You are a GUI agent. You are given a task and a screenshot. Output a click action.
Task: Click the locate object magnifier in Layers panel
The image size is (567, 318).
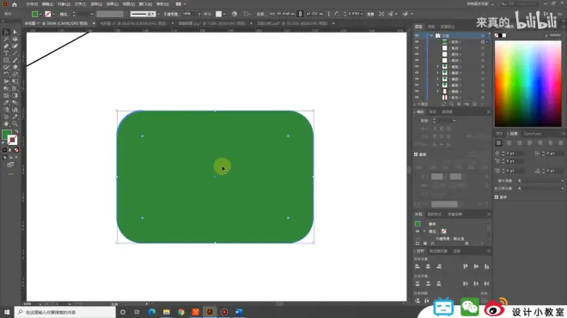(451, 104)
